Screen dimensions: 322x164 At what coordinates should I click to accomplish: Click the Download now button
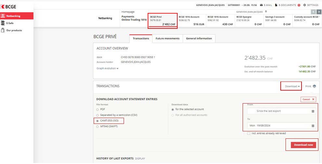coord(303,145)
